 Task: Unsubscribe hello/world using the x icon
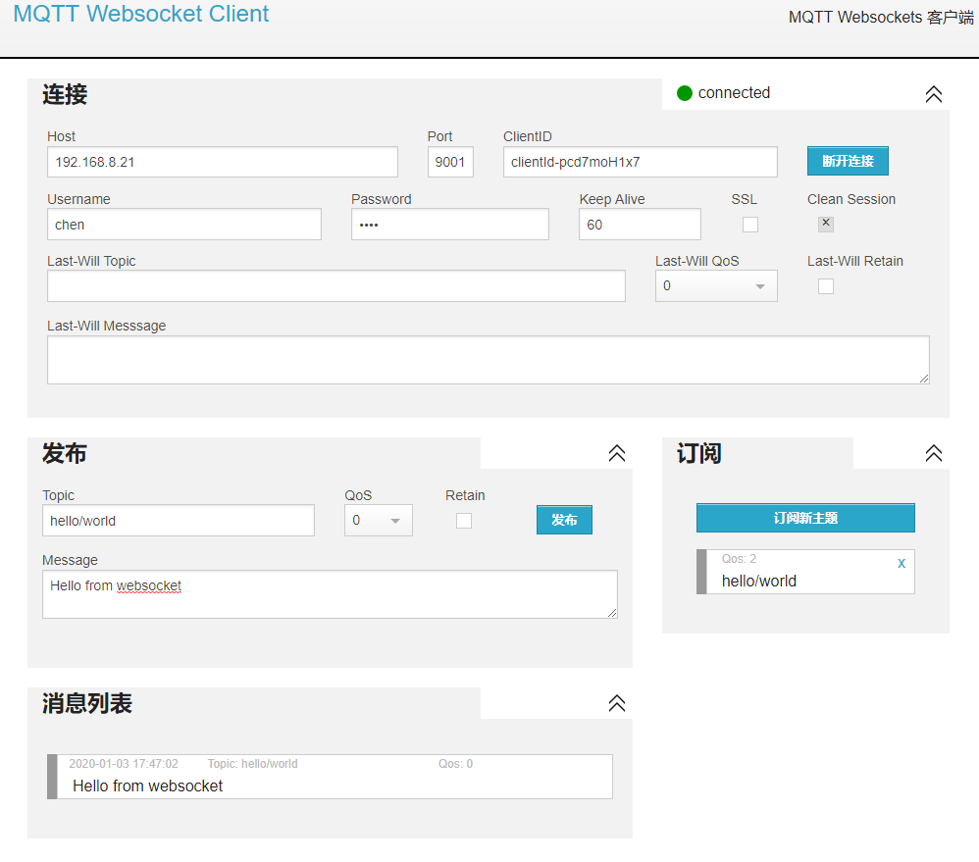(901, 563)
